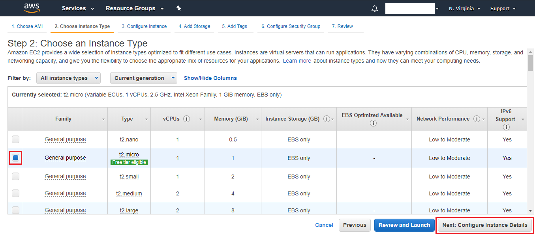Deselect the t2.micro instance checkbox

click(x=15, y=158)
